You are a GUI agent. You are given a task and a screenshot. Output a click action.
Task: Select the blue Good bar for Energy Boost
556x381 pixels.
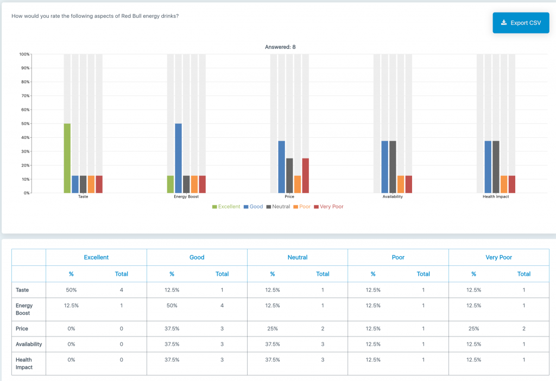[178, 158]
